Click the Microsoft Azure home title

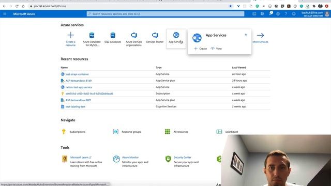click(24, 14)
